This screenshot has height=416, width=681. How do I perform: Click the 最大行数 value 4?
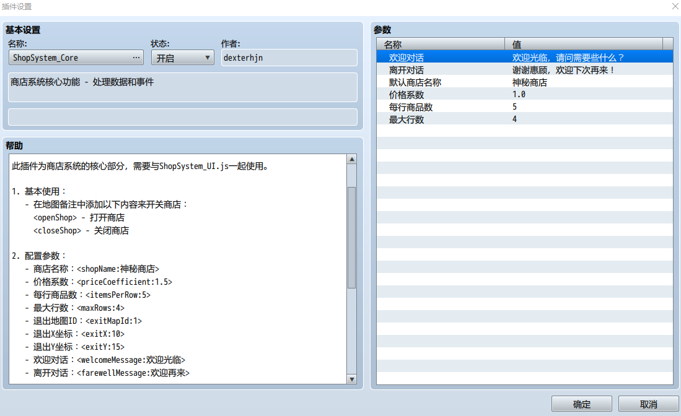coord(515,119)
